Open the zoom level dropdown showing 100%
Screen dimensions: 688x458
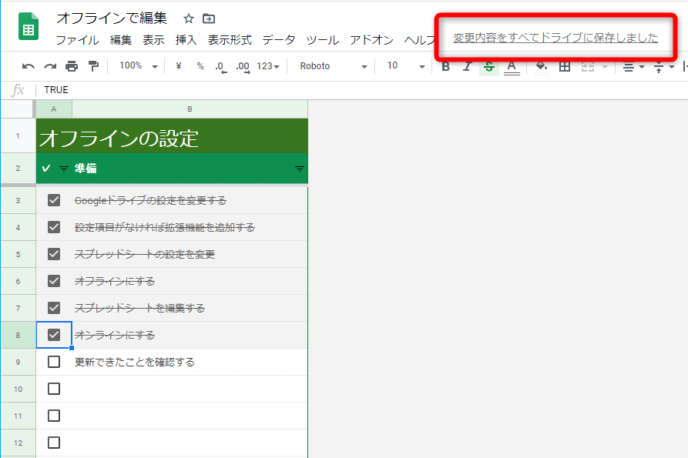[x=137, y=67]
